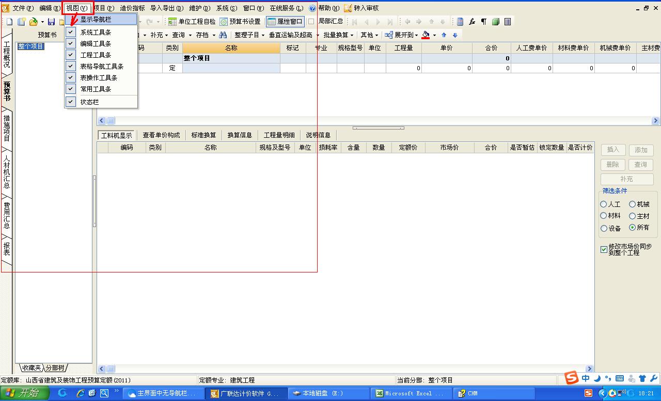Click the blue move-up arrow icon
This screenshot has height=401, width=661.
(x=444, y=35)
